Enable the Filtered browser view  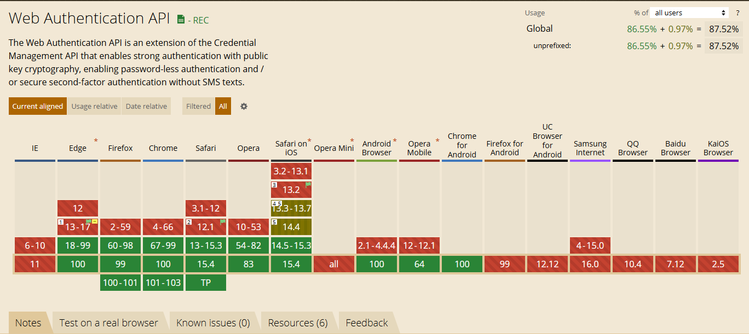198,106
